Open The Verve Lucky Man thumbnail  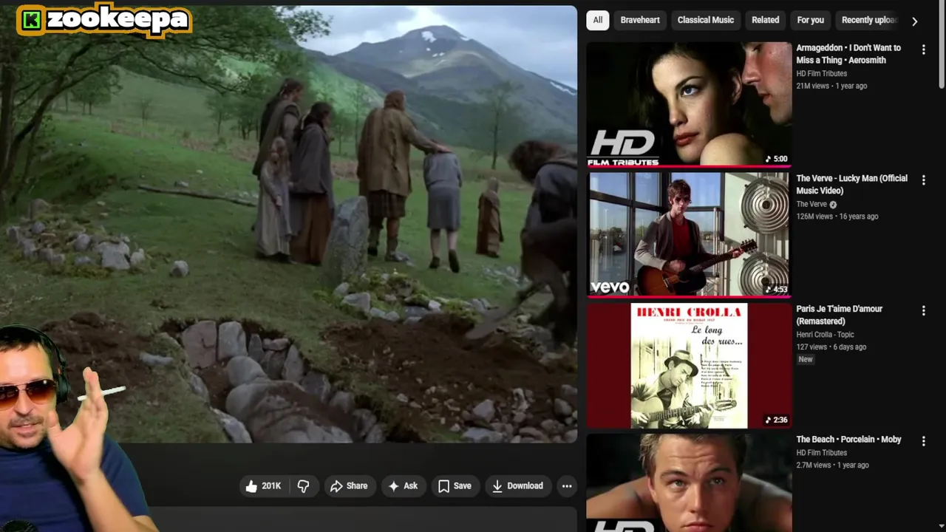[689, 235]
